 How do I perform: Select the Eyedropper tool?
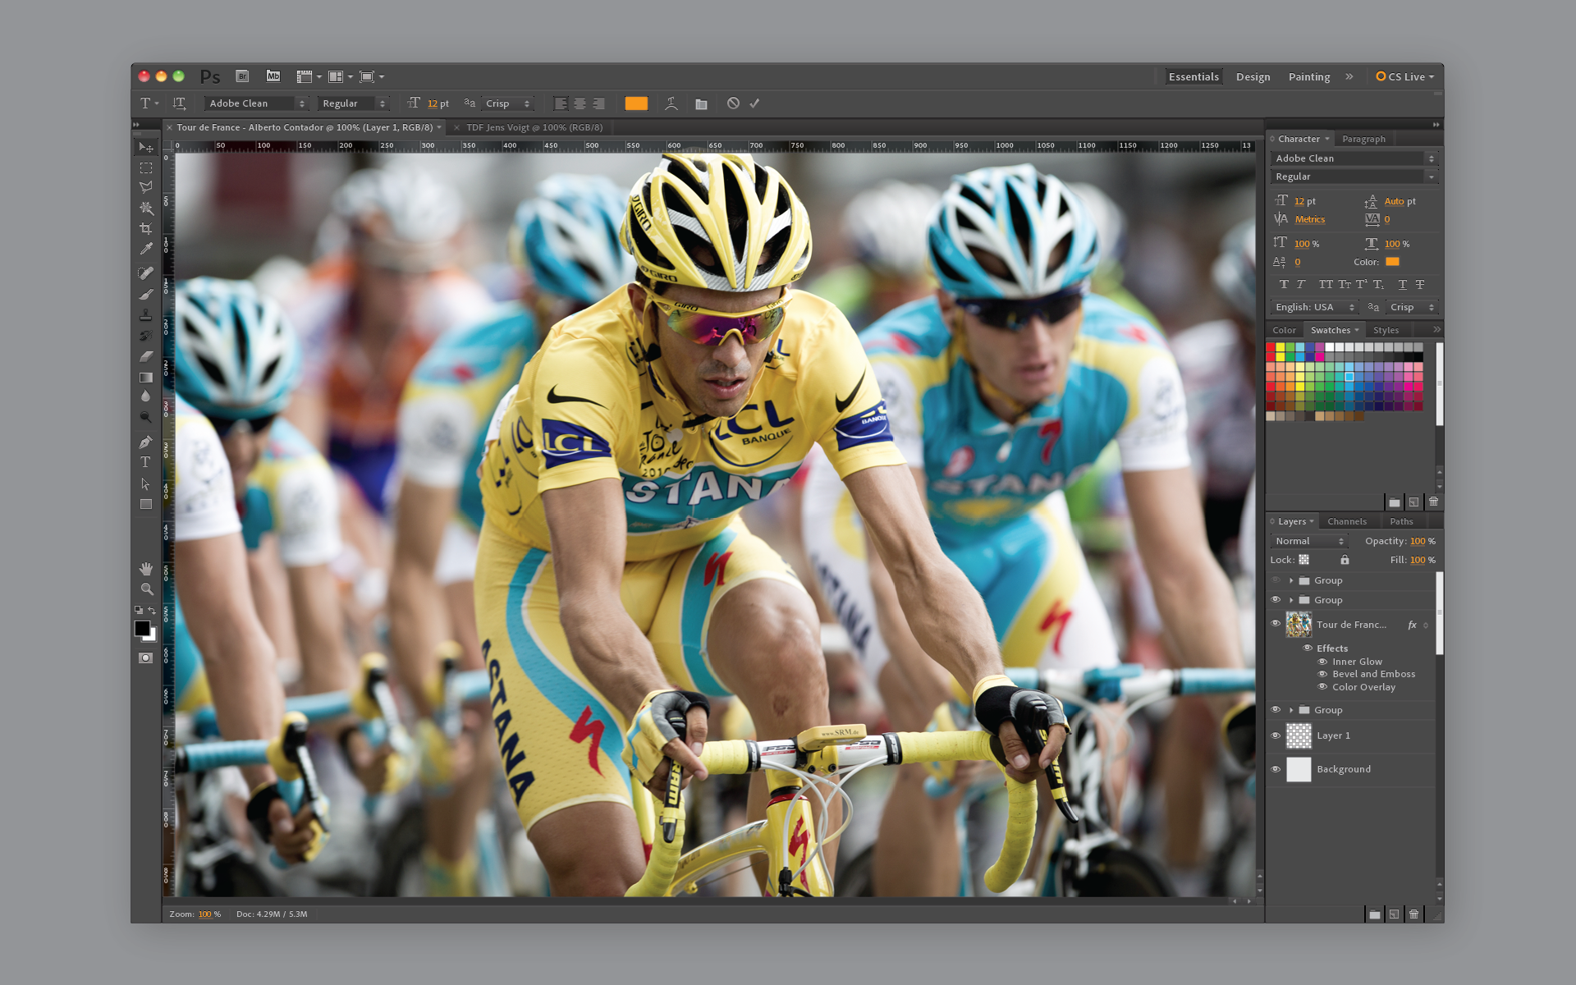(x=146, y=250)
